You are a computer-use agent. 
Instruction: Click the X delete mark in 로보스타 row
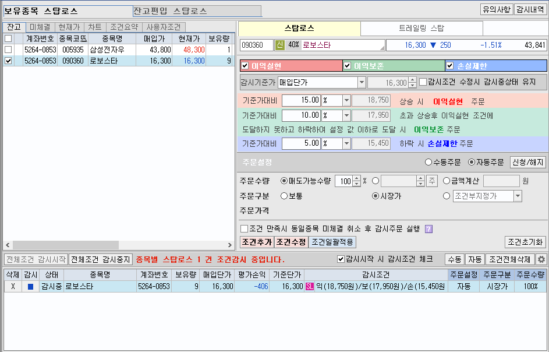pyautogui.click(x=13, y=287)
